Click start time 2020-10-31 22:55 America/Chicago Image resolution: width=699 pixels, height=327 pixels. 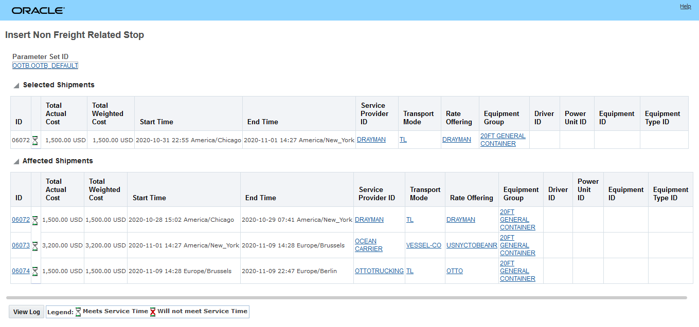click(188, 140)
